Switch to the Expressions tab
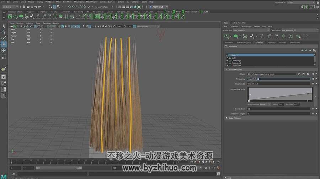The image size is (320, 179). 295,43
